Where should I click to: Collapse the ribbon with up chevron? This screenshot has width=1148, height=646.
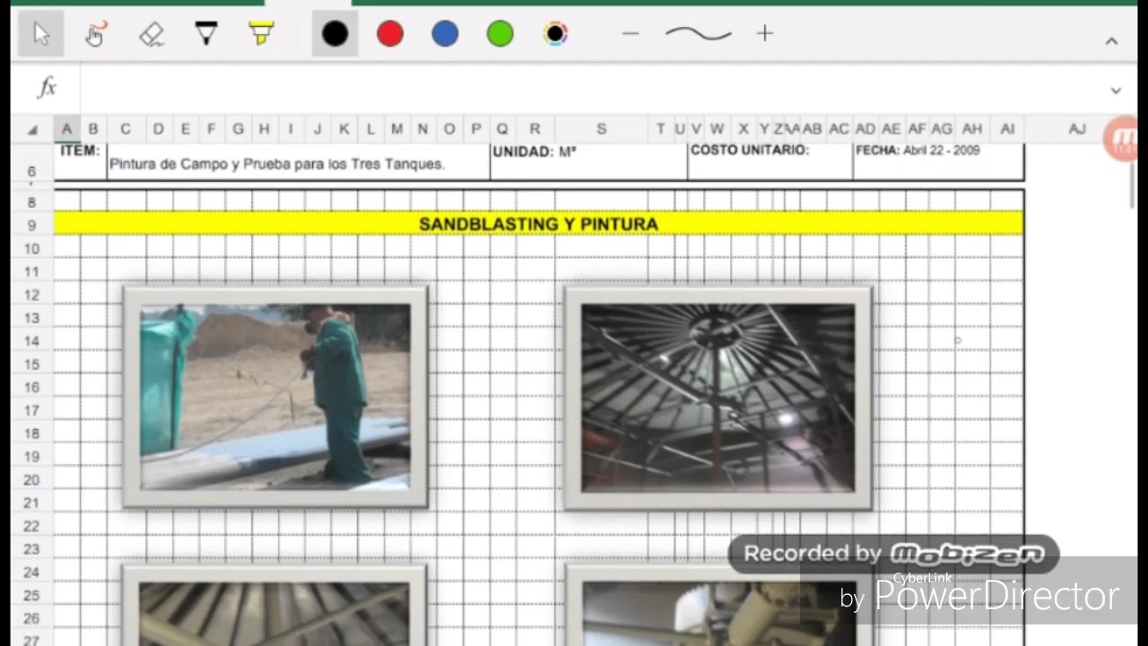click(x=1111, y=41)
